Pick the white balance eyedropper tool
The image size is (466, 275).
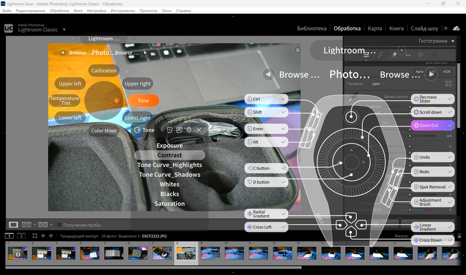coord(353,97)
